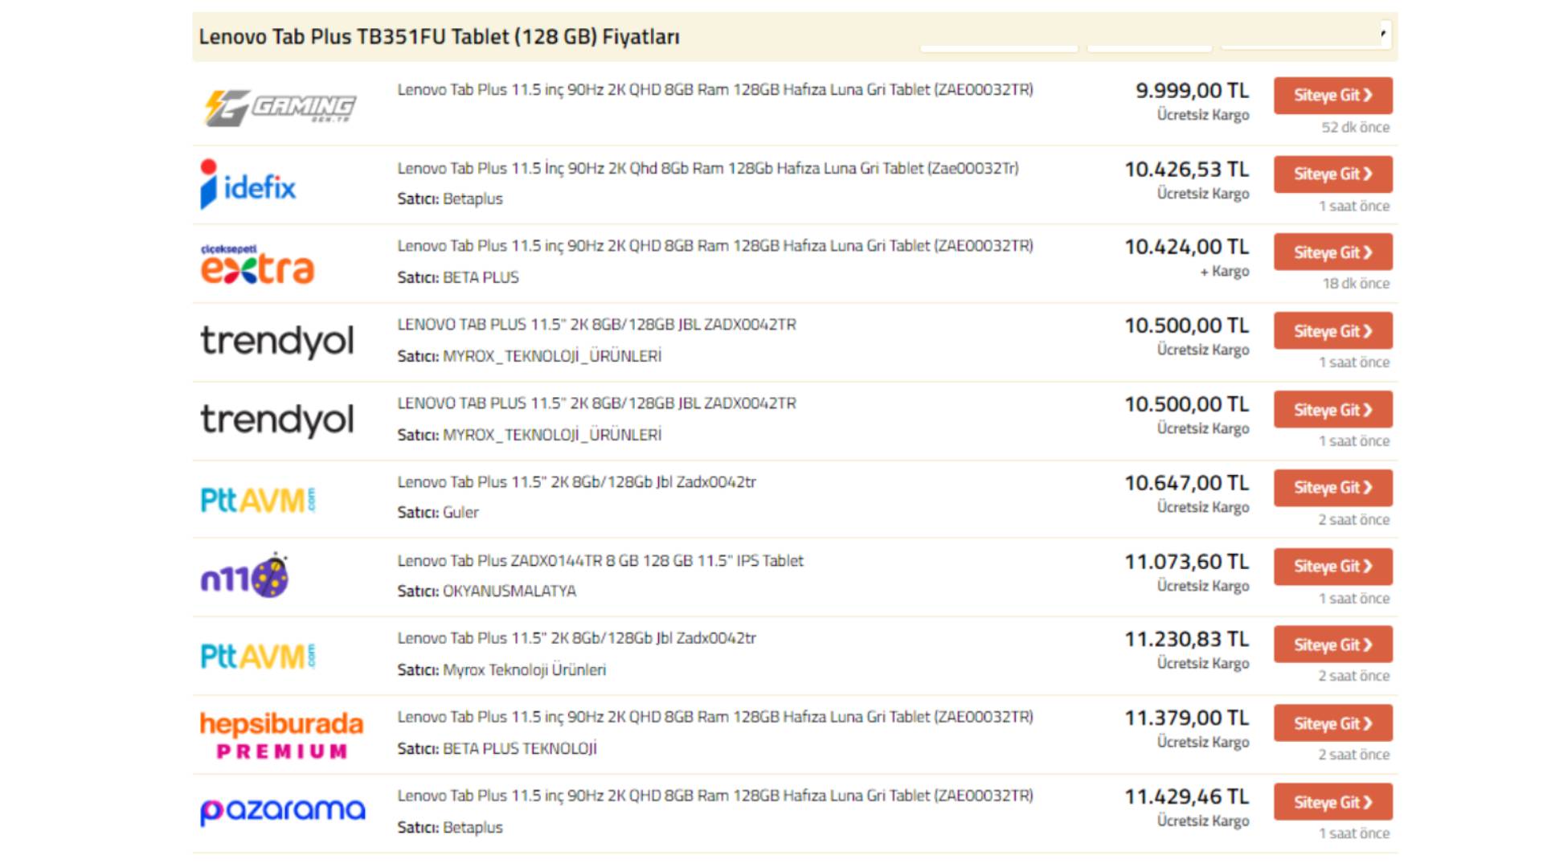Viewport: 1543px width, 868px height.
Task: Click the 18 dk önce timestamp
Action: pos(1356,283)
